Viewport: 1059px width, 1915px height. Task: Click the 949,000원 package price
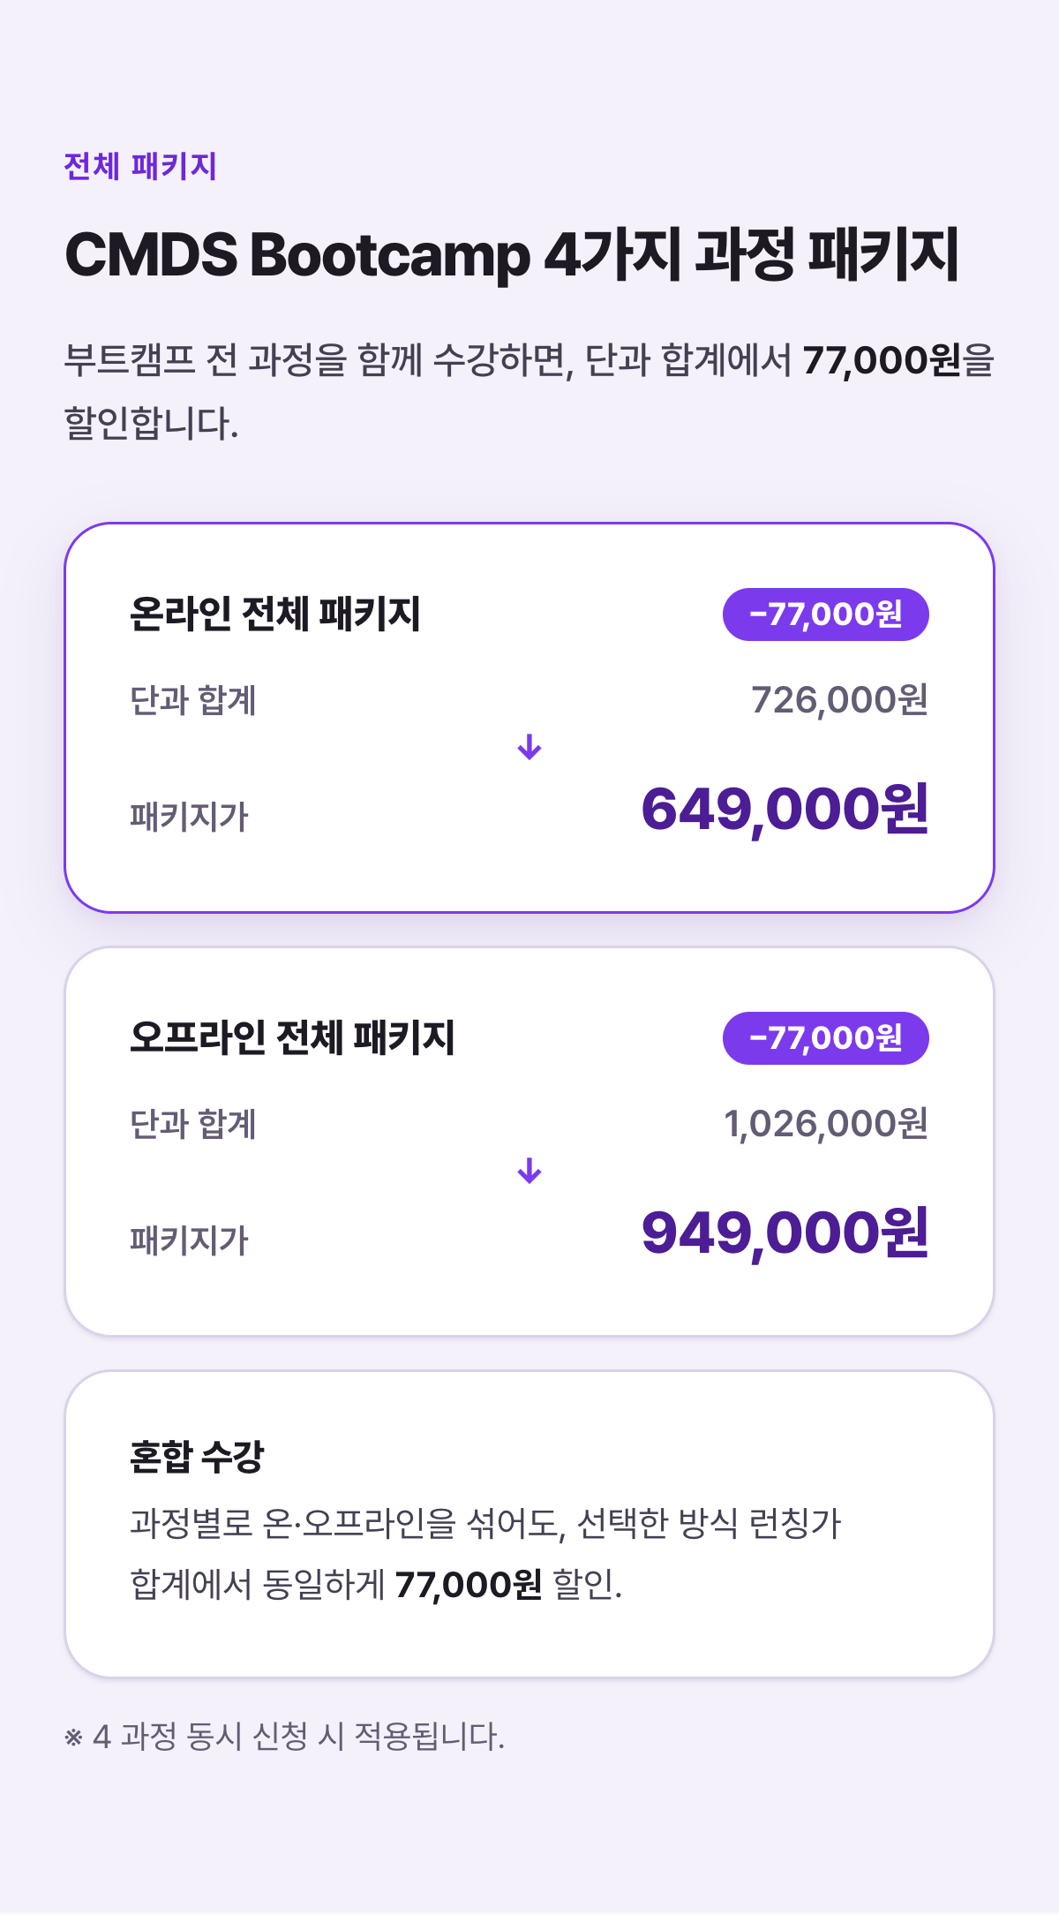click(x=785, y=1233)
